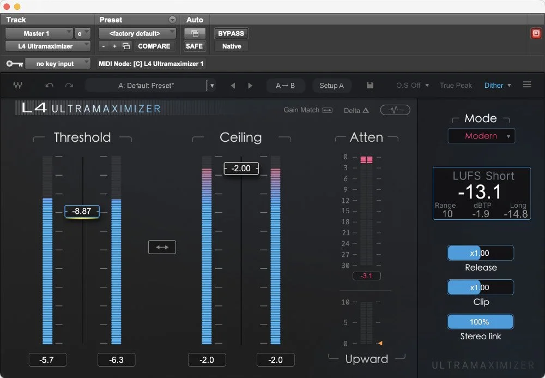Reset the -3.1 attenuation peak readout

(366, 276)
